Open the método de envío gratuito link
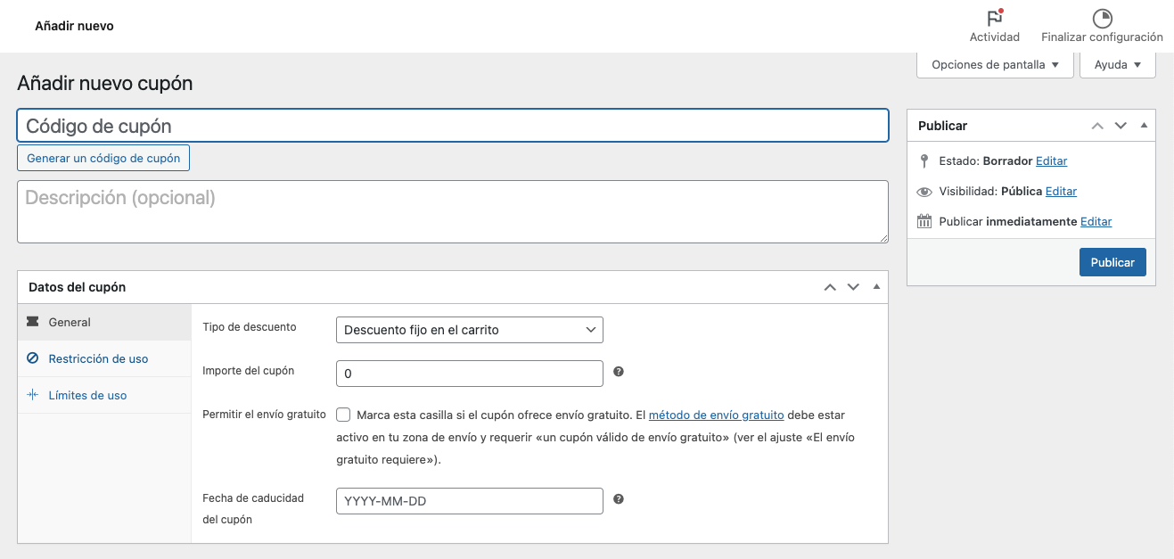Viewport: 1174px width, 559px height. pyautogui.click(x=715, y=415)
